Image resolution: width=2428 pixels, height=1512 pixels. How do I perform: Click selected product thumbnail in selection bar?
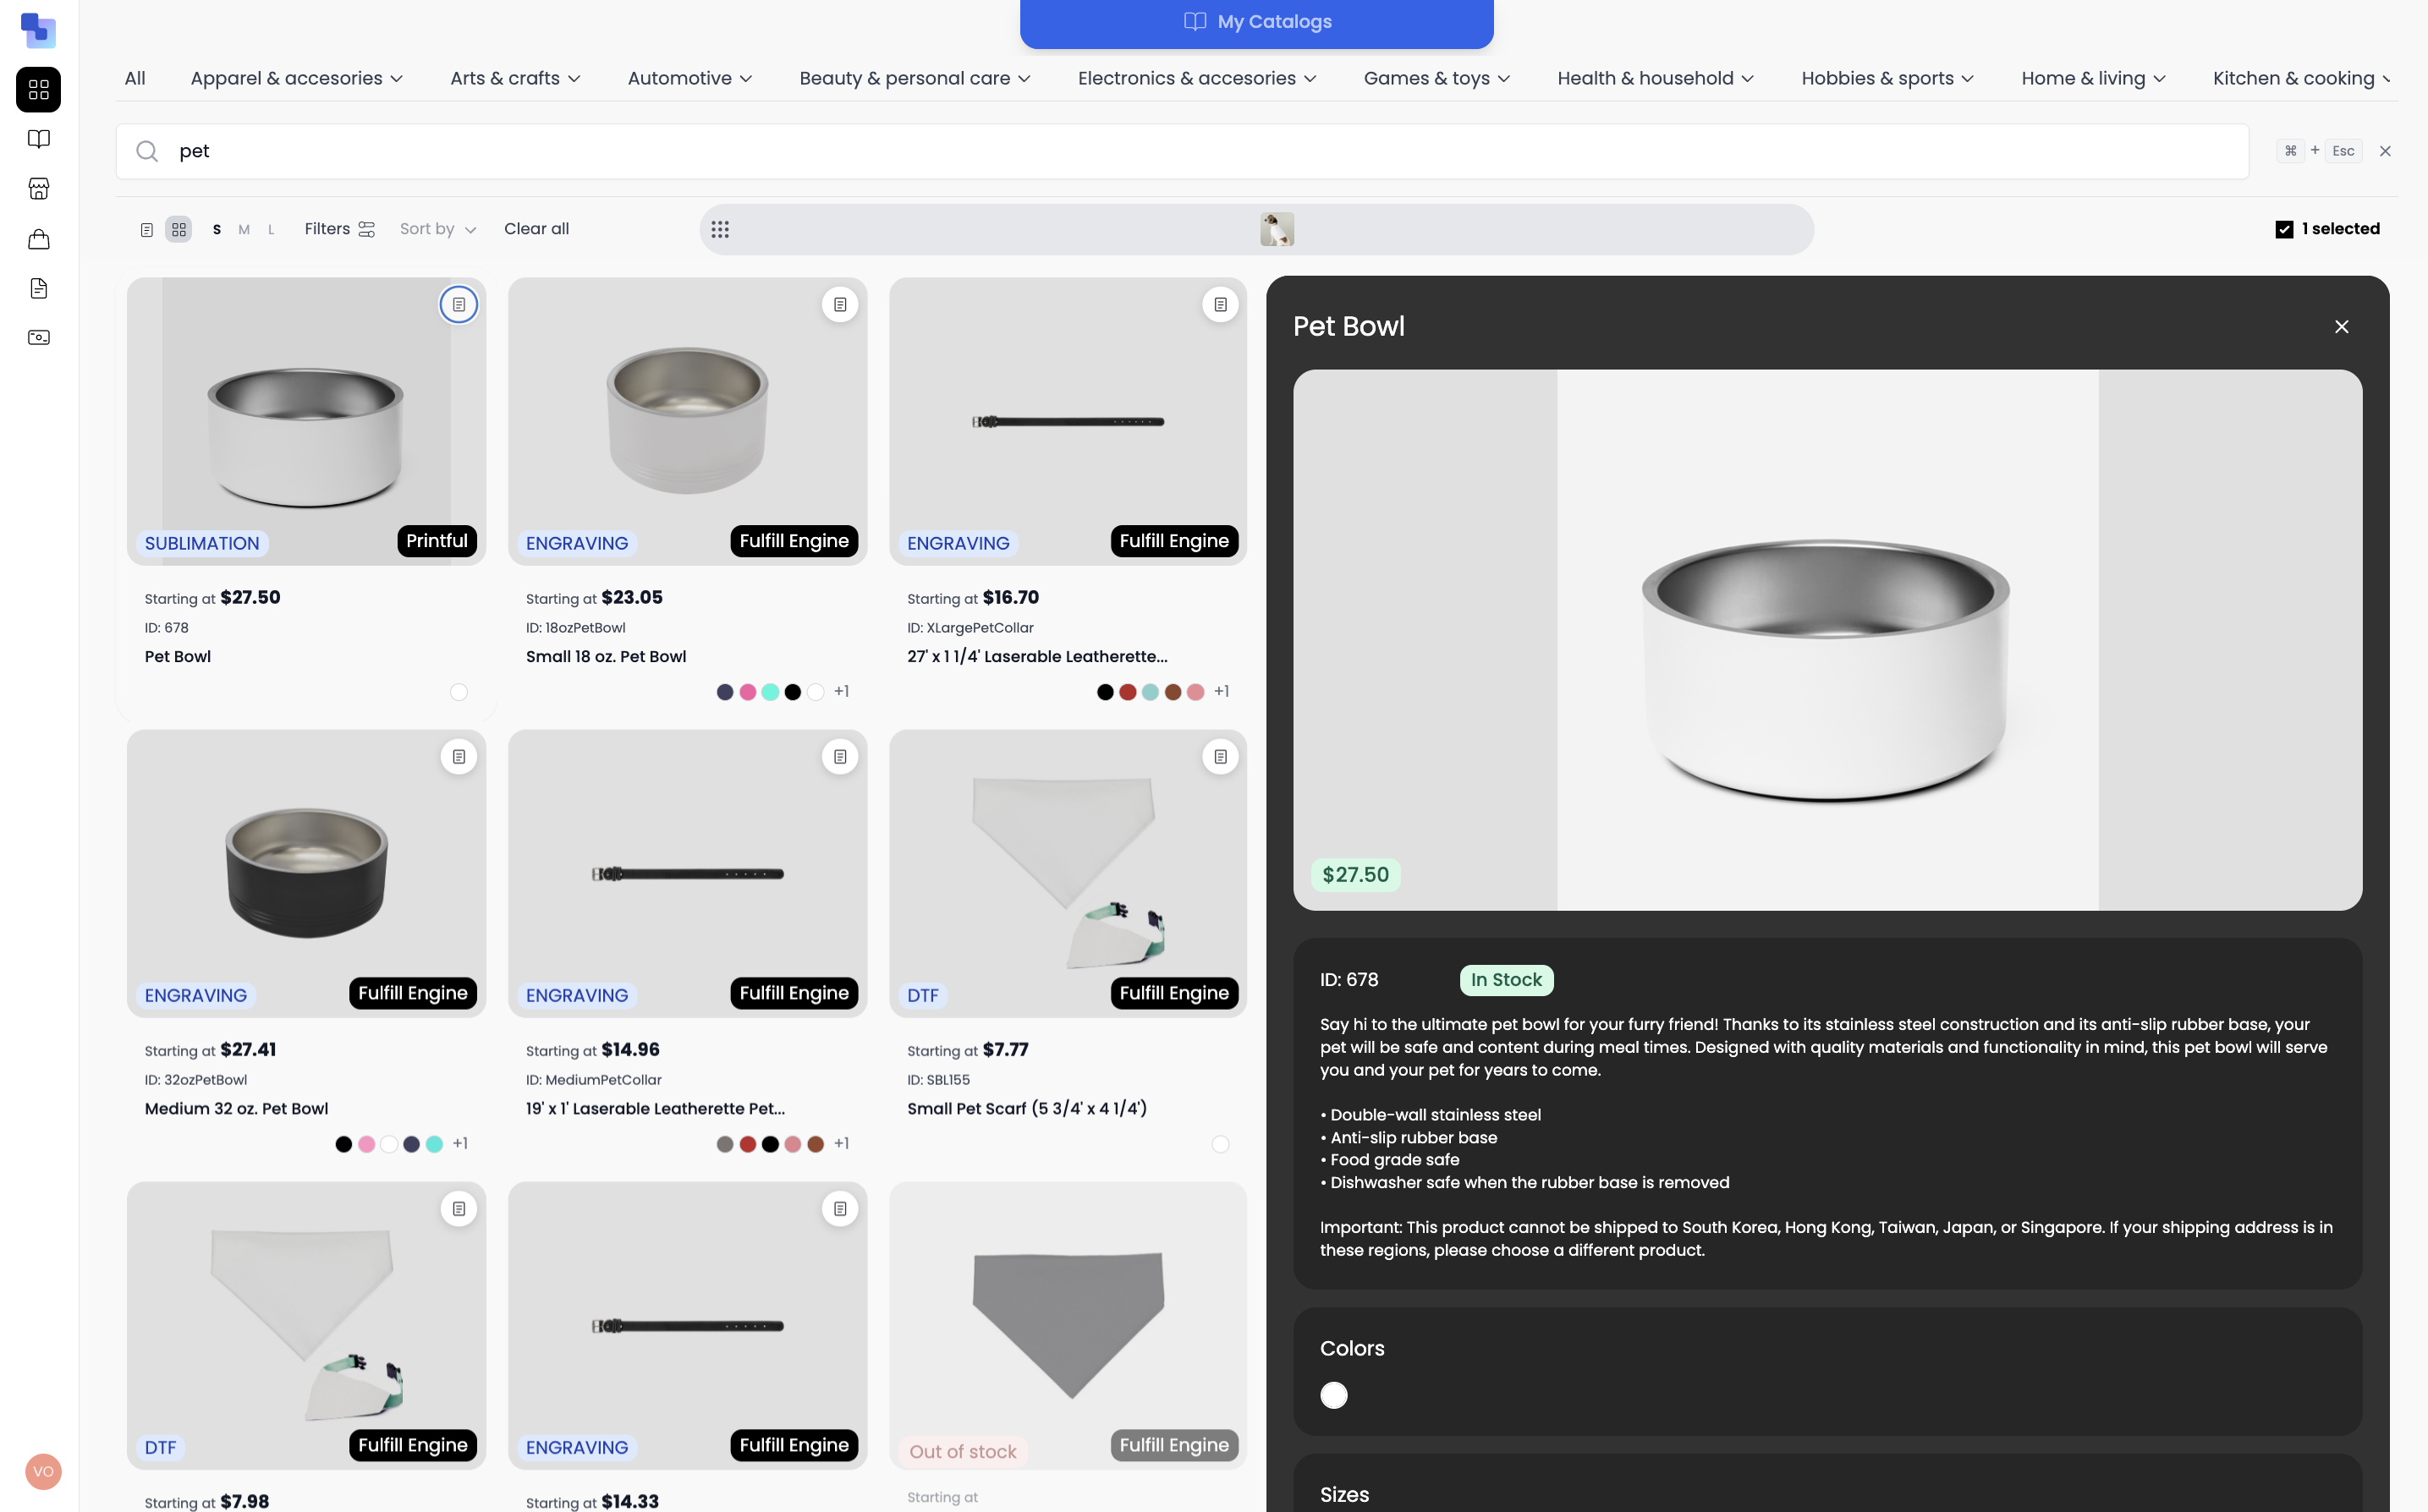click(1277, 229)
